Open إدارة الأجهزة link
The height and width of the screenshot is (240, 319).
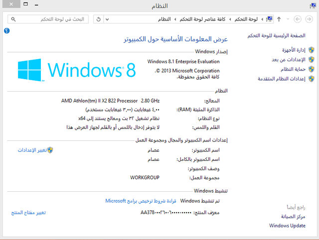coord(294,50)
